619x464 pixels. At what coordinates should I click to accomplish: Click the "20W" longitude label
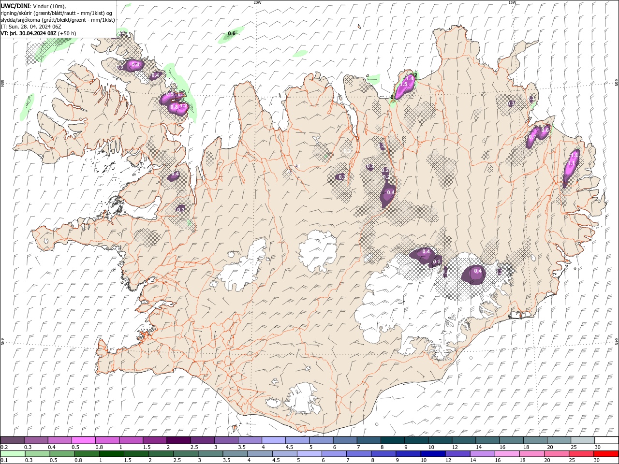click(x=257, y=2)
